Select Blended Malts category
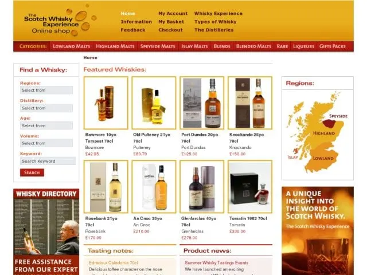This screenshot has width=367, height=275. coord(253,46)
